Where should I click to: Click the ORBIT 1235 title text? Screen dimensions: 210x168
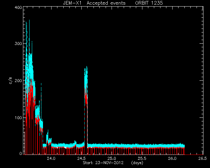149,3
